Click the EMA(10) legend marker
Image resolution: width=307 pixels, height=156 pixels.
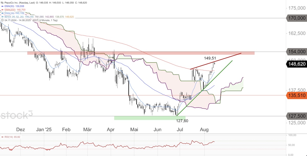(2, 13)
